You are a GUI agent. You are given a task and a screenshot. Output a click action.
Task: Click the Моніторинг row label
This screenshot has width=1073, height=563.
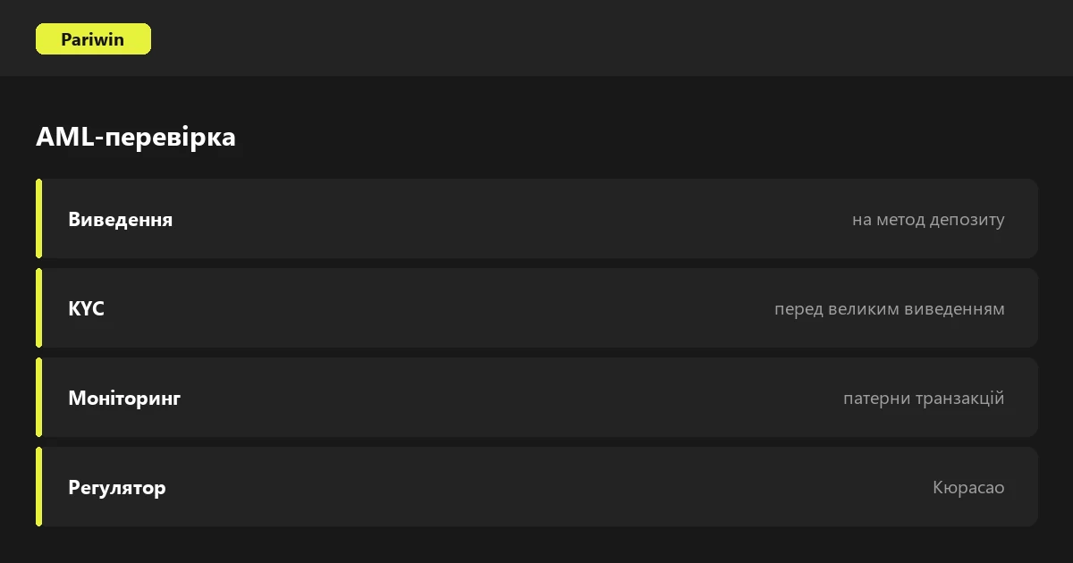tap(124, 398)
